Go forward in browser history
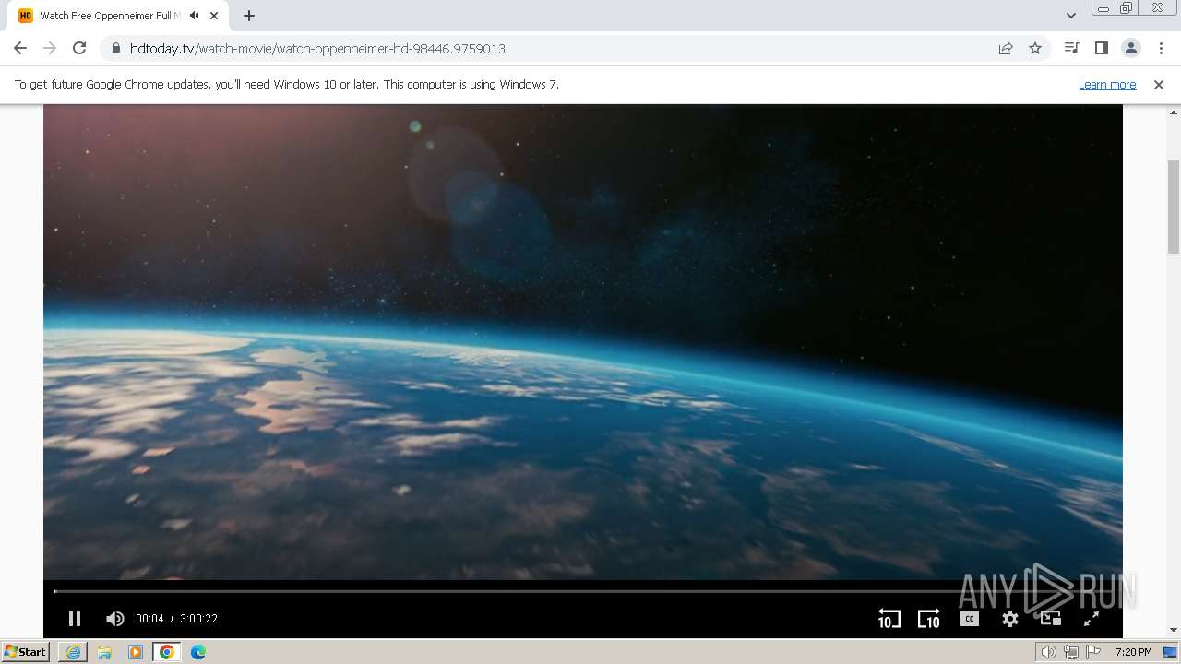Screen dimensions: 1181x664 click(x=50, y=48)
